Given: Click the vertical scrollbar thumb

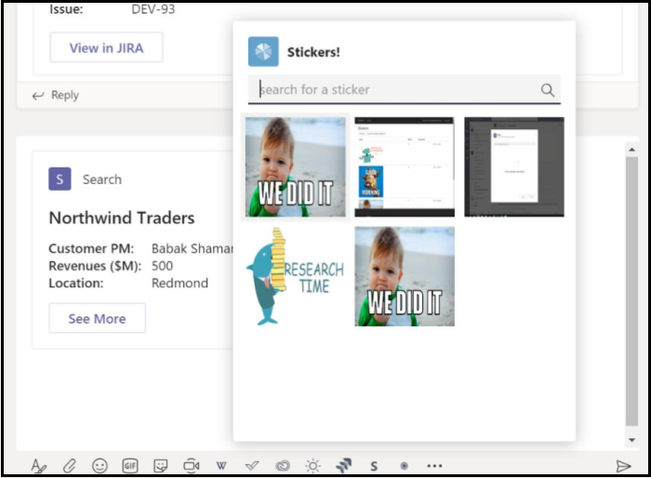Looking at the screenshot, I should click(x=631, y=291).
